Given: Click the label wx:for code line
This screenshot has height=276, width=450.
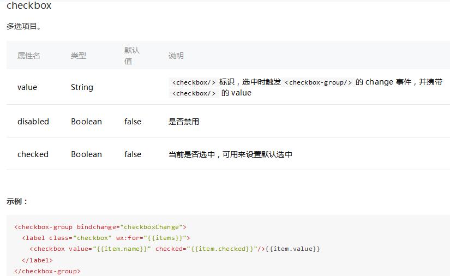Looking at the screenshot, I should tap(106, 238).
